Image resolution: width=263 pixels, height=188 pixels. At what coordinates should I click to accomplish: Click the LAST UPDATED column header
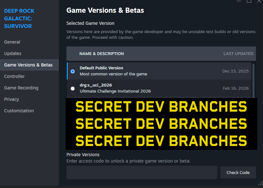pyautogui.click(x=238, y=53)
